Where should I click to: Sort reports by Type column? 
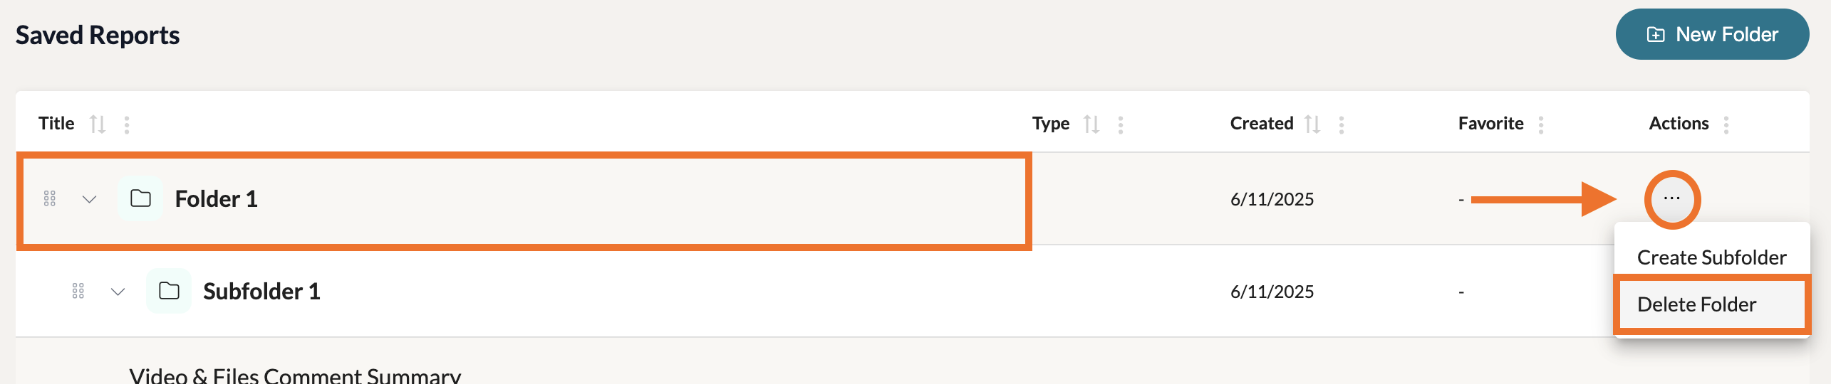coord(1091,124)
